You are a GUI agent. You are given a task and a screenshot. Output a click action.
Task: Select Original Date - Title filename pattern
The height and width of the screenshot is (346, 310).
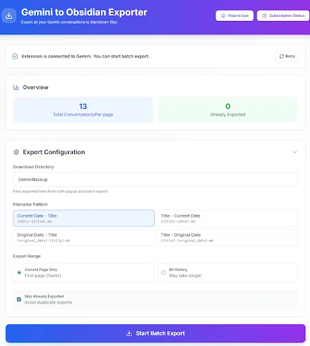click(x=84, y=237)
